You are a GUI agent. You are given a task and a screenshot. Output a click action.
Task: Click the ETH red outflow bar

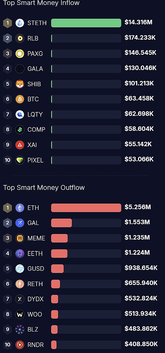(86, 208)
